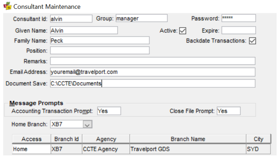Click the Travelport GDS table cell

(188, 149)
